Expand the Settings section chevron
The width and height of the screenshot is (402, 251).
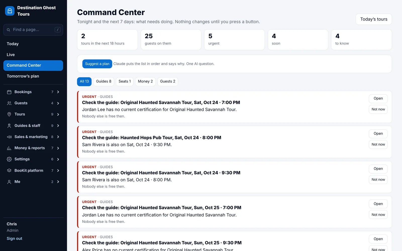point(58,159)
